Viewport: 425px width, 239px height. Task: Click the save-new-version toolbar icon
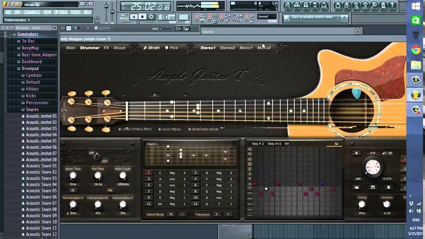(347, 5)
